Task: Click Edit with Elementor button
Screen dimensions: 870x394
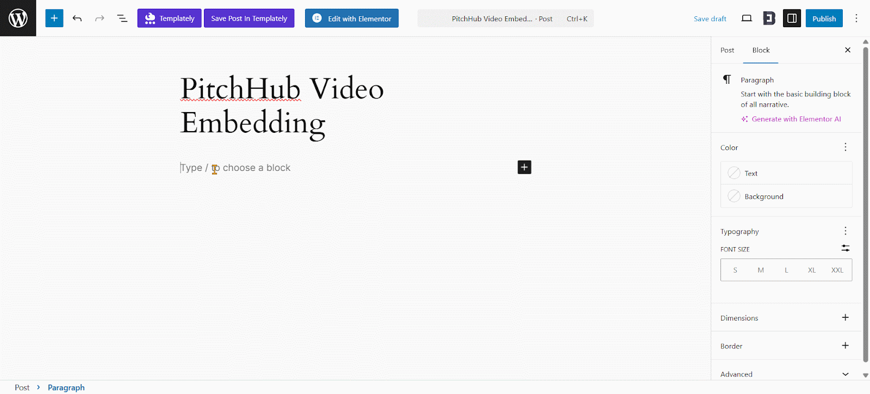Action: pyautogui.click(x=352, y=18)
